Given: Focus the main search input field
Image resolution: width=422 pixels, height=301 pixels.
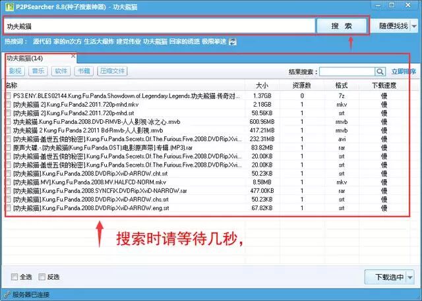Looking at the screenshot, I should pos(160,26).
